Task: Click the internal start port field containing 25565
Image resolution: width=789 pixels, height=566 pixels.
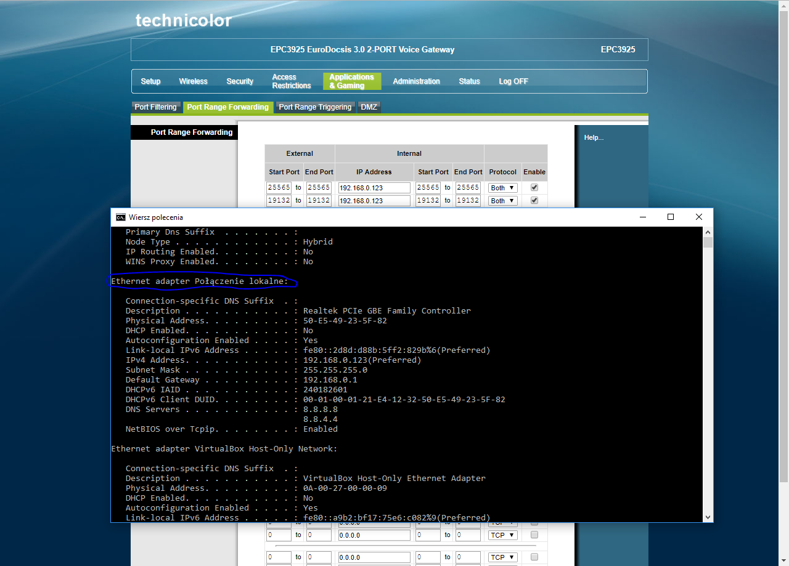Action: tap(428, 187)
